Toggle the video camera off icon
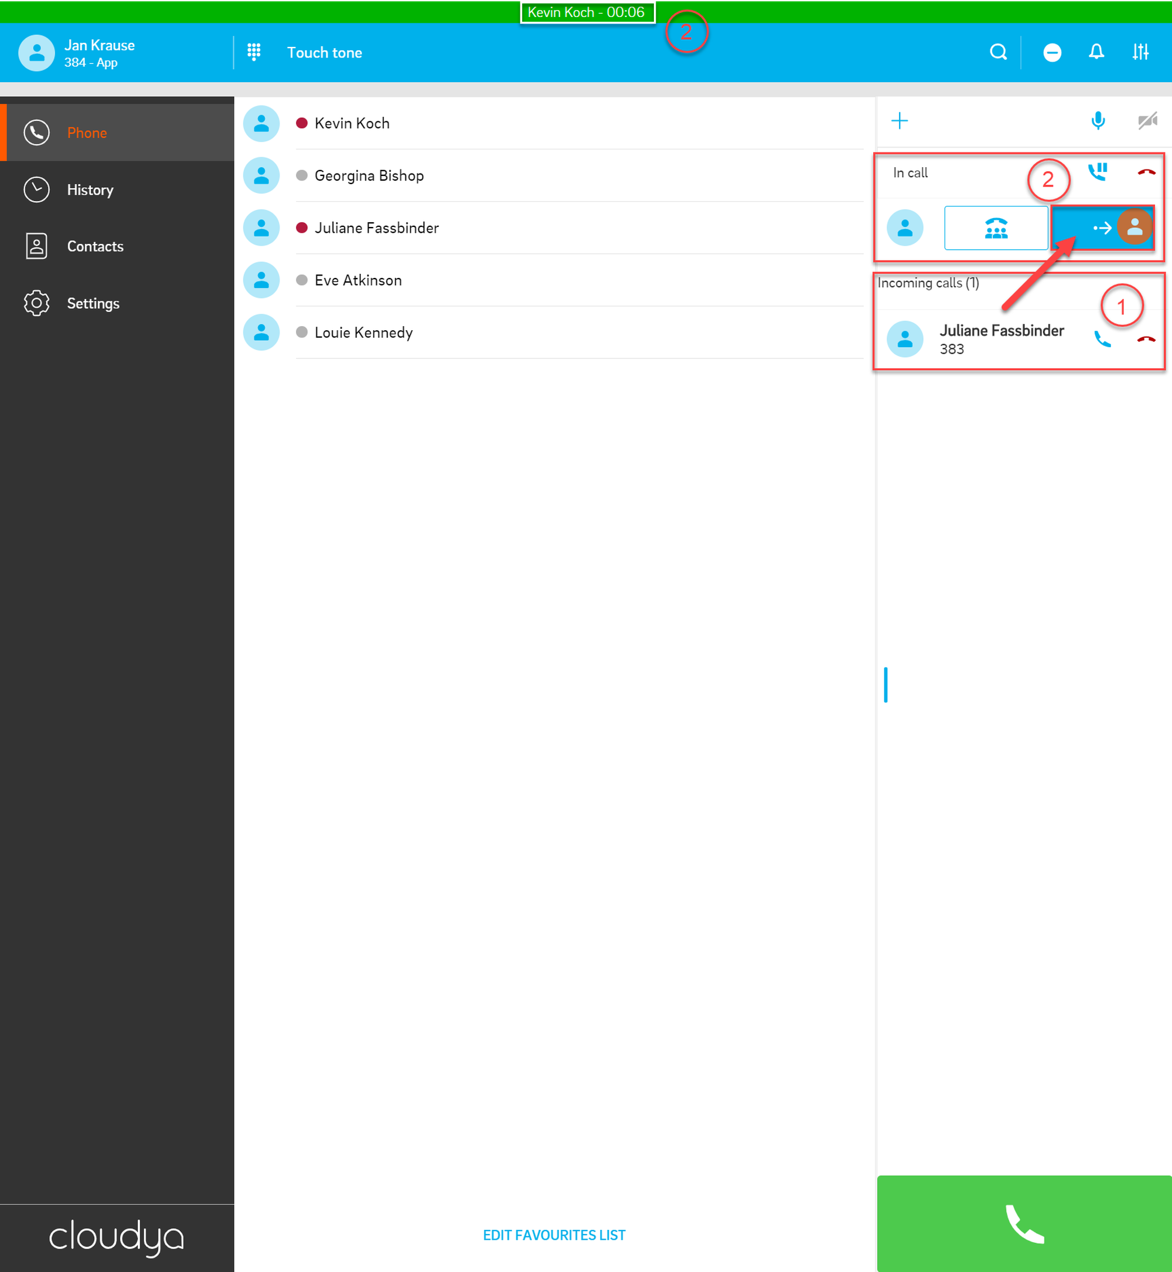The height and width of the screenshot is (1272, 1172). pos(1147,121)
